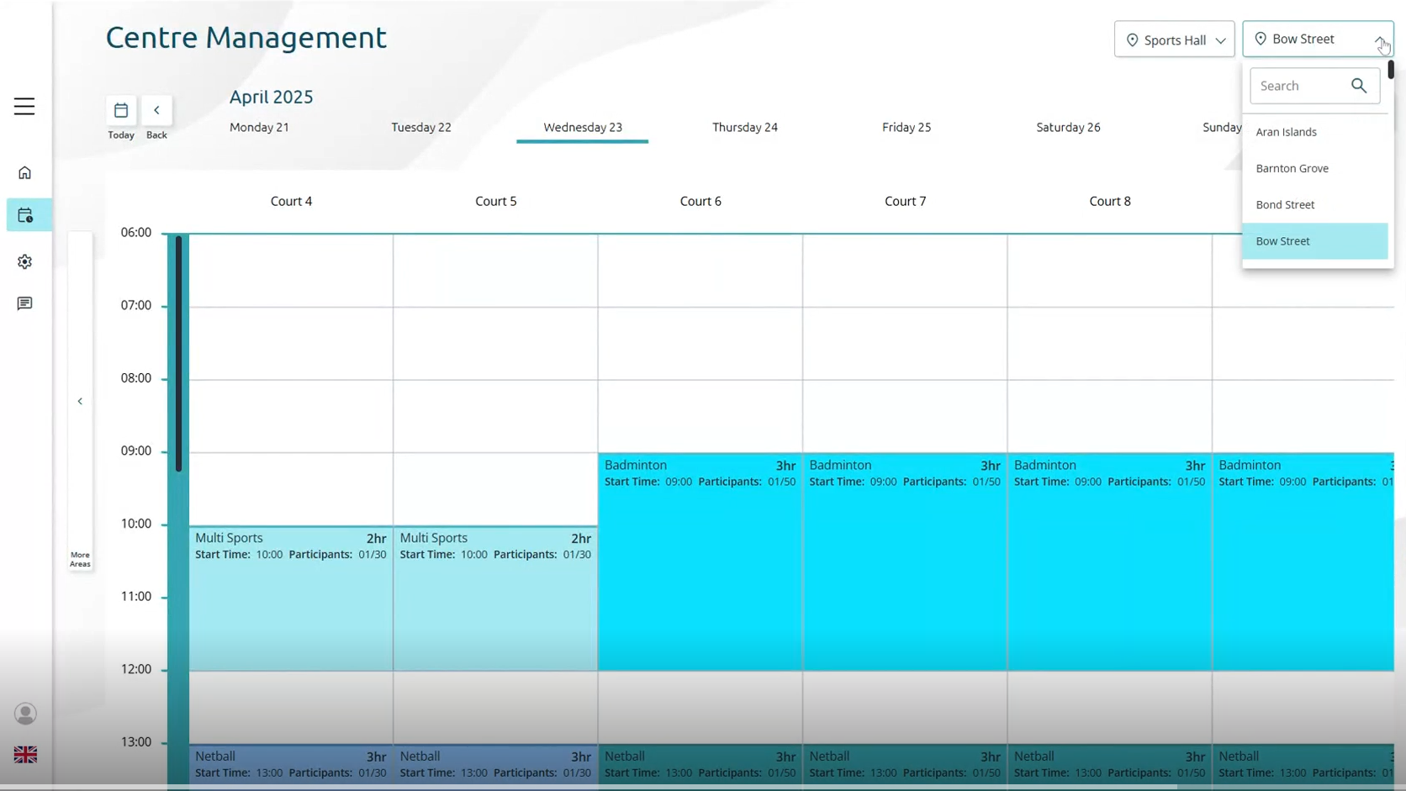Switch to the Thursday 24 tab
The width and height of the screenshot is (1406, 791).
(744, 128)
